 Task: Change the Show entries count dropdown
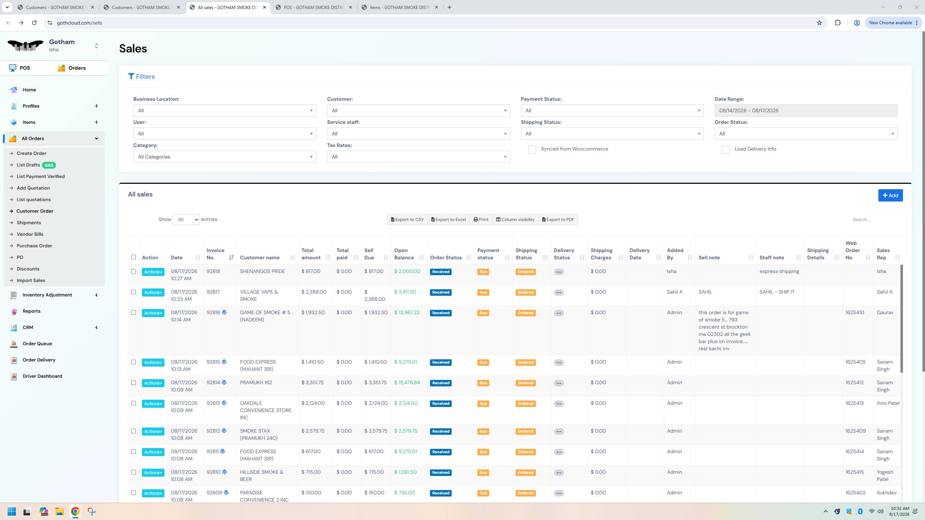pos(186,220)
